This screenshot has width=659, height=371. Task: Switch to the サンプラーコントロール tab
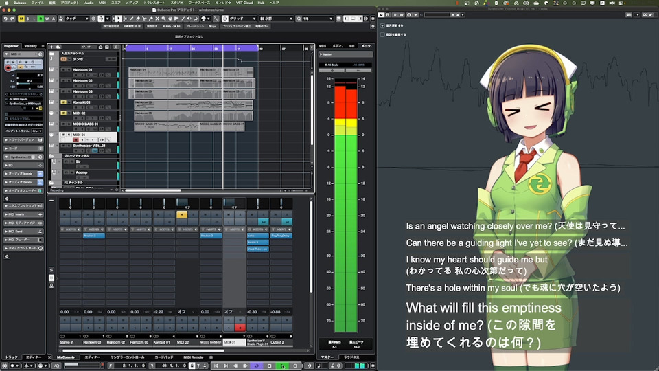point(127,357)
